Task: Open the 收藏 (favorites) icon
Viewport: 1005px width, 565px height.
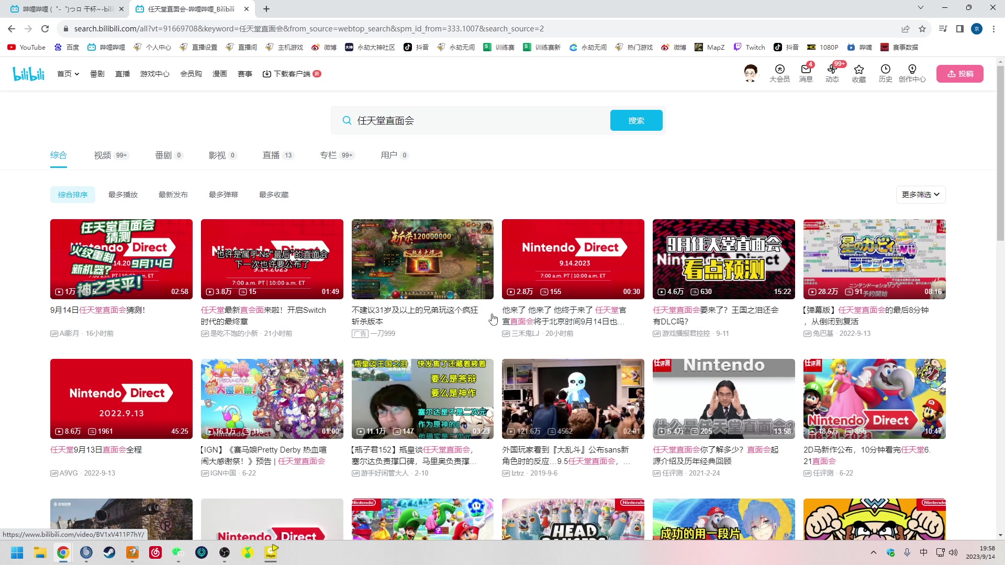Action: (858, 74)
